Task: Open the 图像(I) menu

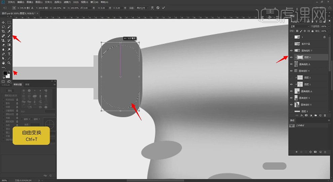Action: [x=30, y=2]
